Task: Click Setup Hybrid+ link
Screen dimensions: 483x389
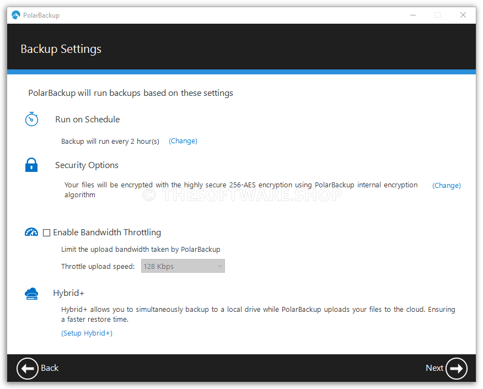Action: [87, 333]
